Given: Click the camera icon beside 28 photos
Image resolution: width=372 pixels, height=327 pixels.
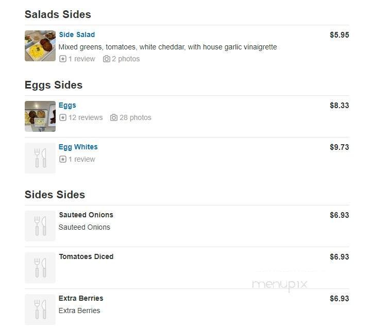Looking at the screenshot, I should tap(114, 118).
